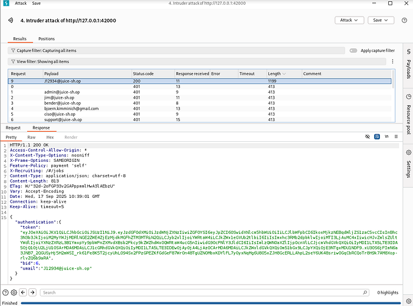This screenshot has height=306, width=413.
Task: Click the Length cell showing 1199
Action: tap(272, 81)
